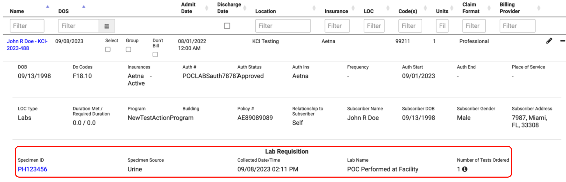Viewport: 566px width, 182px height.
Task: Sort by Insurance column arrows
Action: (x=353, y=8)
